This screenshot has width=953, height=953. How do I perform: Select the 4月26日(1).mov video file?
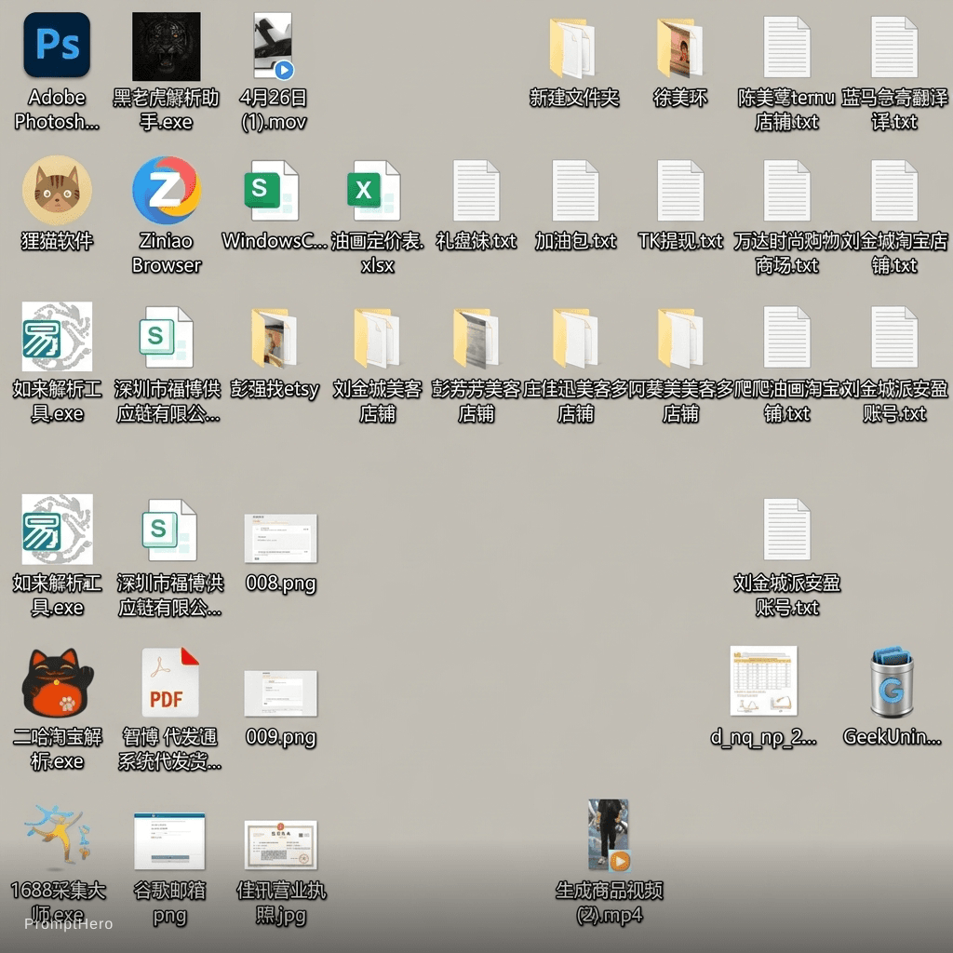tap(273, 47)
